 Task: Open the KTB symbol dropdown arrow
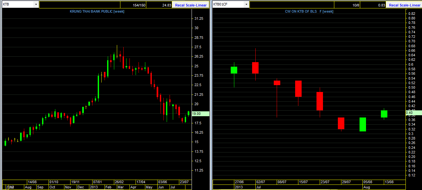(36, 5)
